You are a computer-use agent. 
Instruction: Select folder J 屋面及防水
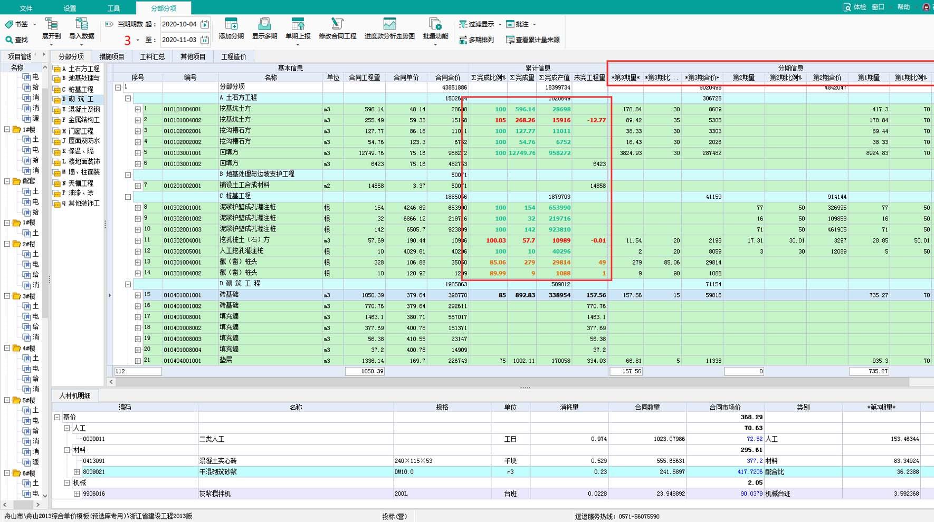pyautogui.click(x=77, y=141)
